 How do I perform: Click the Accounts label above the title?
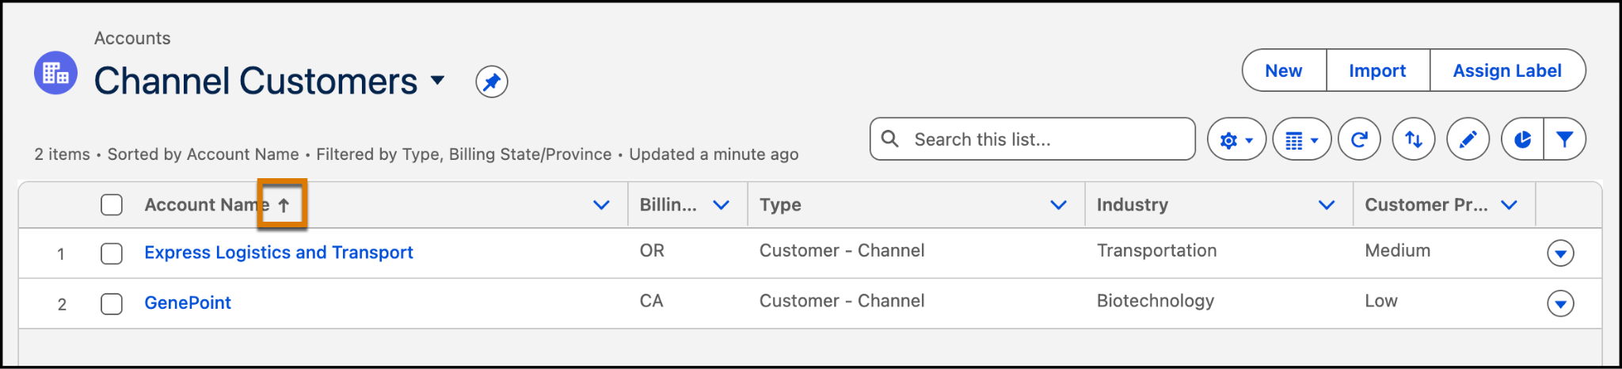coord(132,38)
